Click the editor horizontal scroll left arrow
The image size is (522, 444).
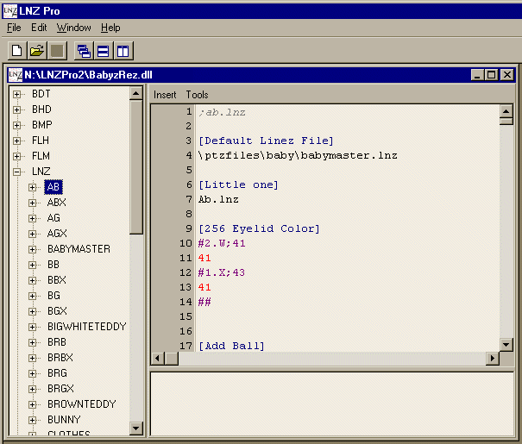tap(158, 359)
